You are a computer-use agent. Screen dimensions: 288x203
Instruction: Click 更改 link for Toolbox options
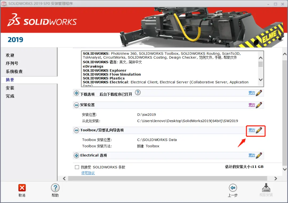click(252, 130)
